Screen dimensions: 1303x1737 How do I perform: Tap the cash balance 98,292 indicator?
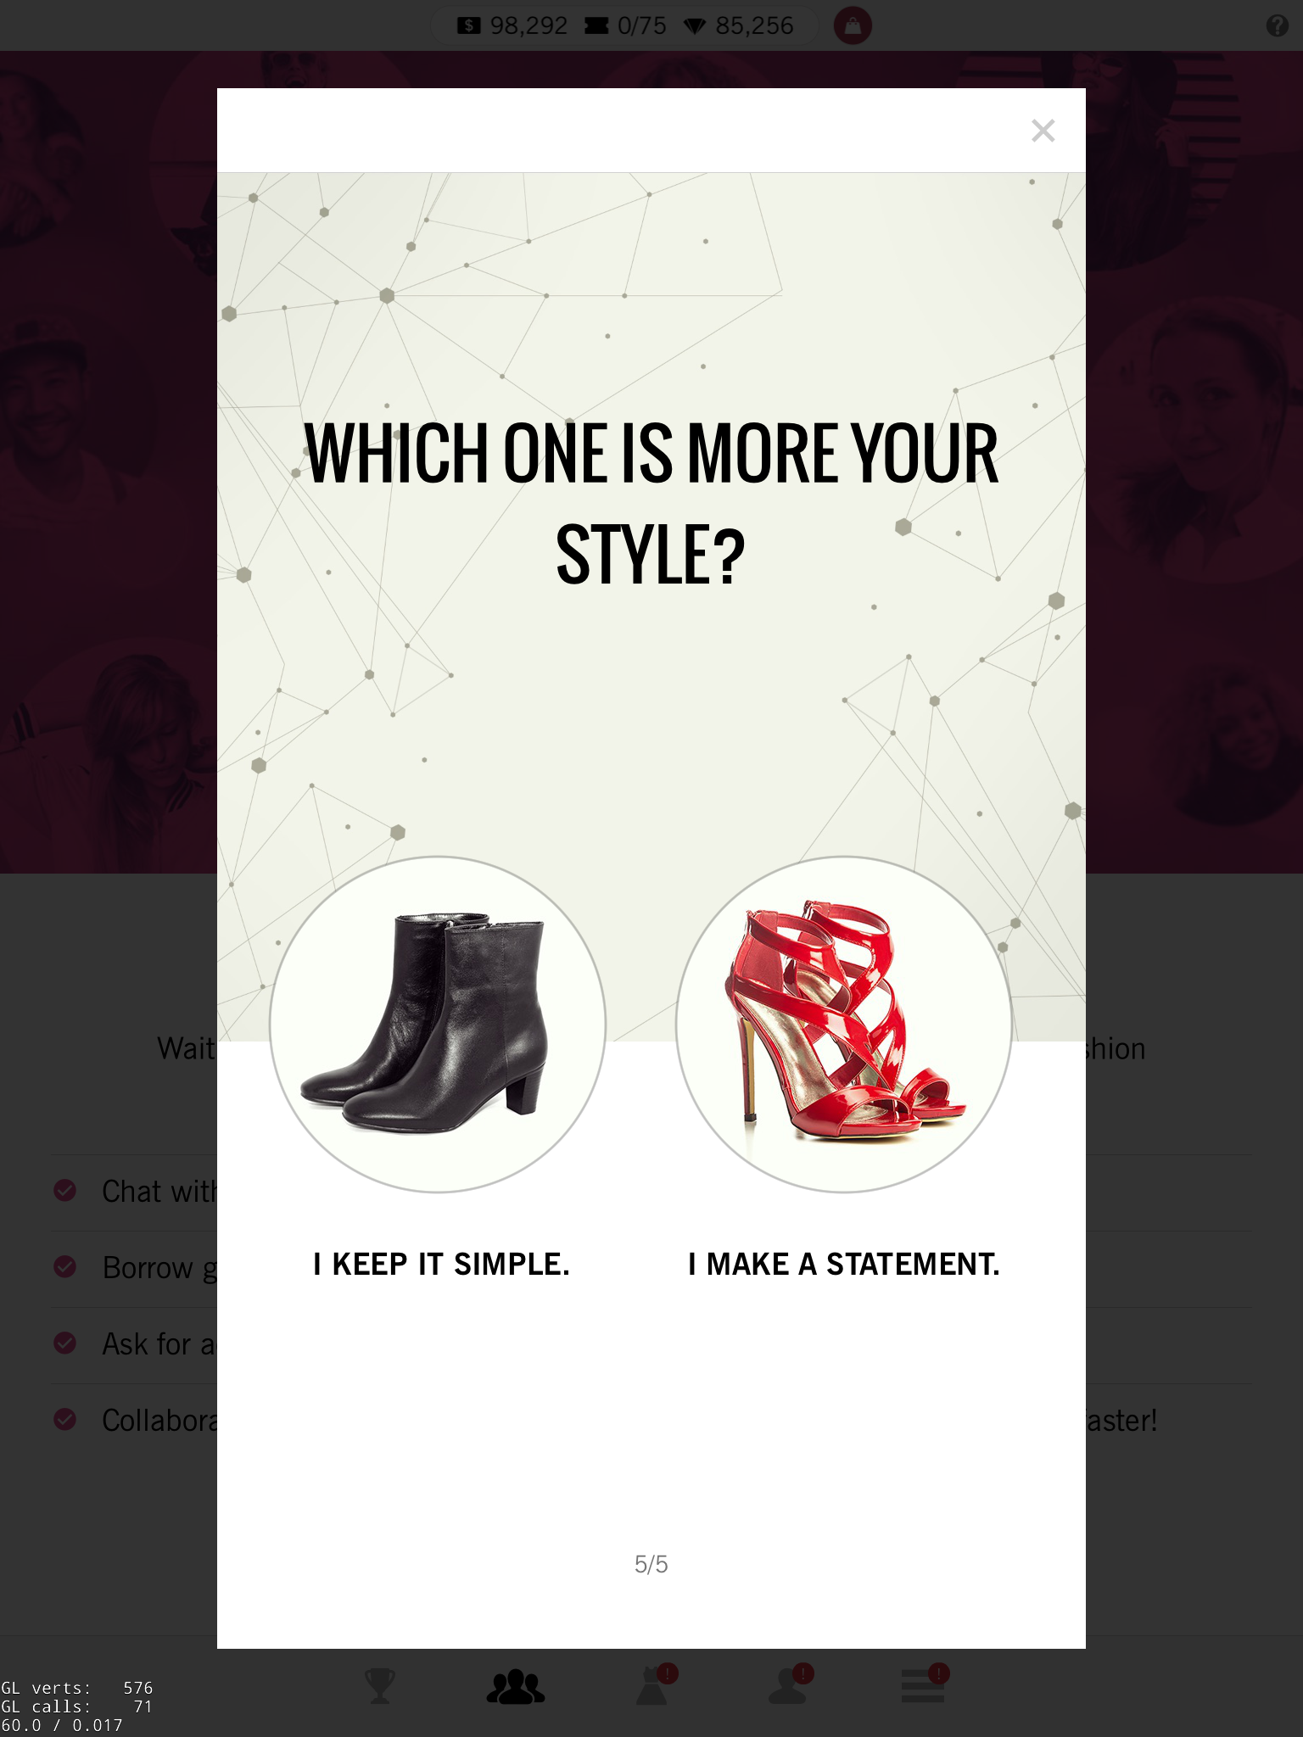(x=512, y=26)
